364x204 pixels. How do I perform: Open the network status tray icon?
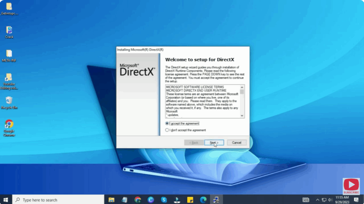(x=324, y=200)
